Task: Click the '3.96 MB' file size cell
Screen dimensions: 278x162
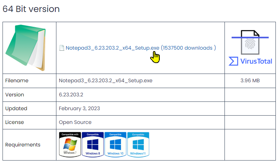Action: pos(250,80)
